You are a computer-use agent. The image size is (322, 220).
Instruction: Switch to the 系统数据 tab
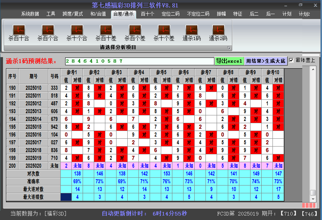(30, 14)
